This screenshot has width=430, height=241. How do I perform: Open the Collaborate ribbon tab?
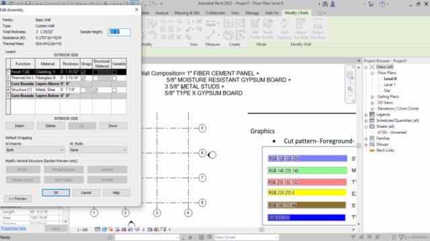pos(215,13)
